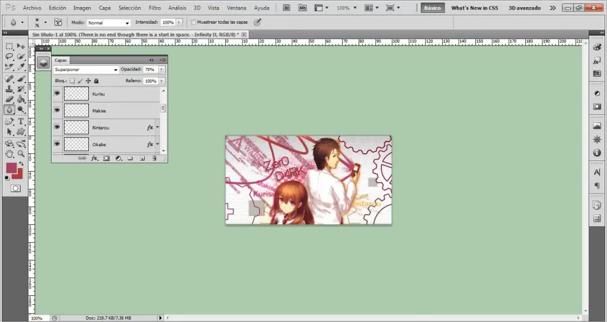Open the Superponer blend mode dropdown
The image size is (607, 322).
tap(85, 70)
